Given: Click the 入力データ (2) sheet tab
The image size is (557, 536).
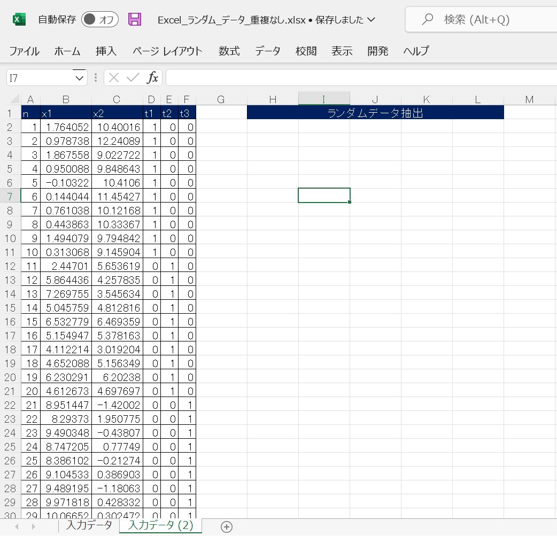Looking at the screenshot, I should tap(160, 526).
